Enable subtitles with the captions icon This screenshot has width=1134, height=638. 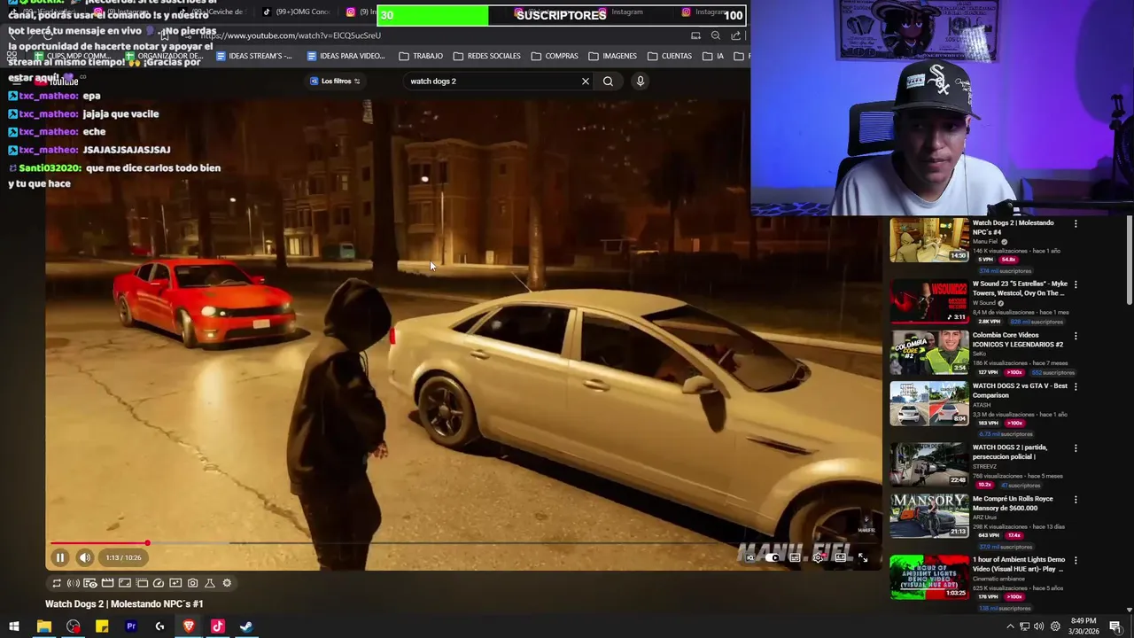click(x=796, y=557)
